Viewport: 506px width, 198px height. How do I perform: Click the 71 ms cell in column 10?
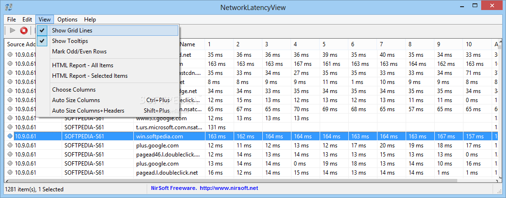(477, 73)
